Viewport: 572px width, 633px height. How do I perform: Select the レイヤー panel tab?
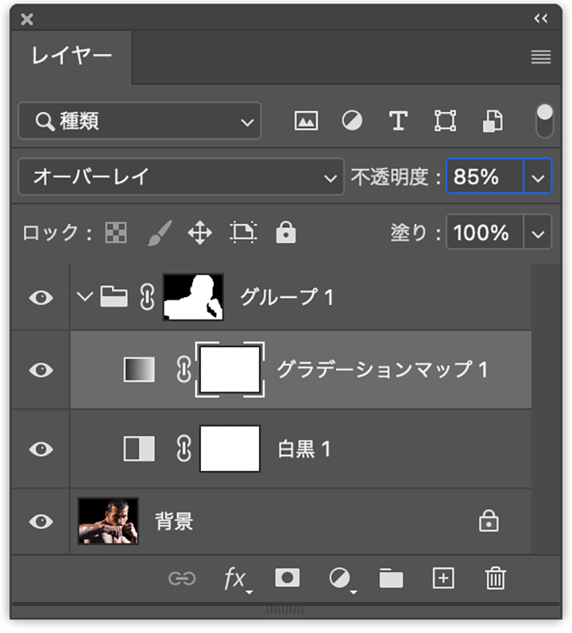pos(72,56)
